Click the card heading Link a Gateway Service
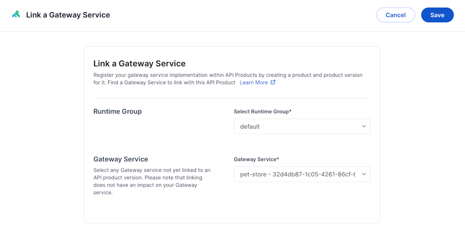Image resolution: width=465 pixels, height=236 pixels. click(x=139, y=64)
